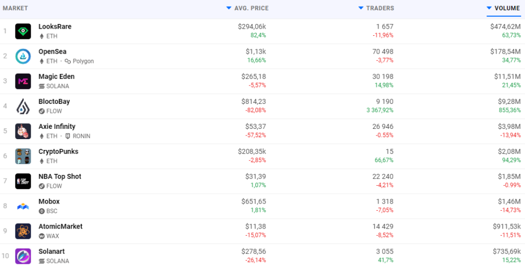
Task: Open the CryptoPunks market name link
Action: coord(58,152)
